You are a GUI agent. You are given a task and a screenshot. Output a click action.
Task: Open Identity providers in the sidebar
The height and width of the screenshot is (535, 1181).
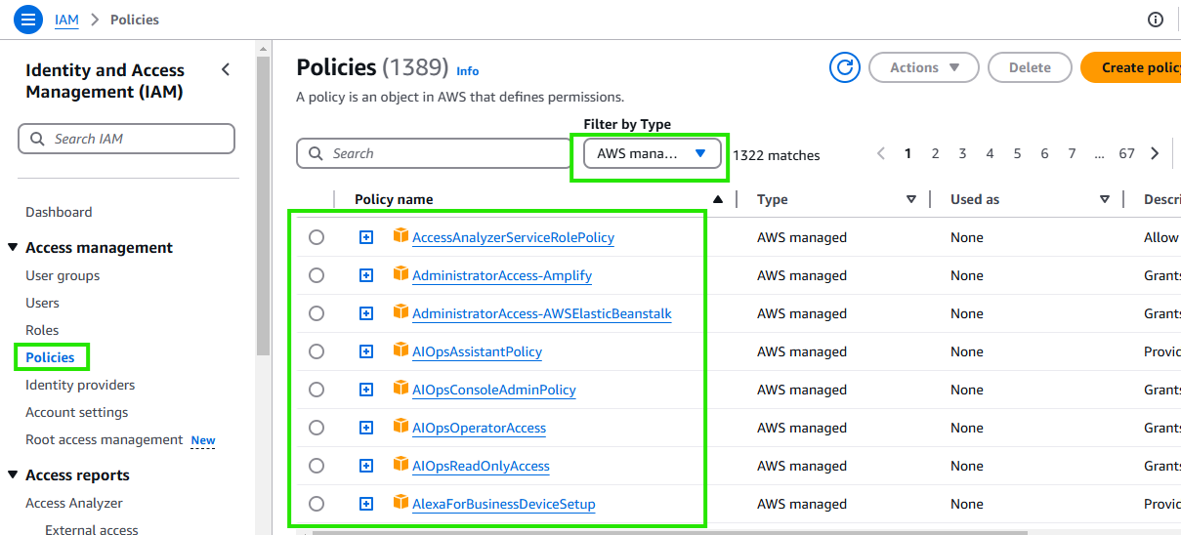[x=80, y=385]
